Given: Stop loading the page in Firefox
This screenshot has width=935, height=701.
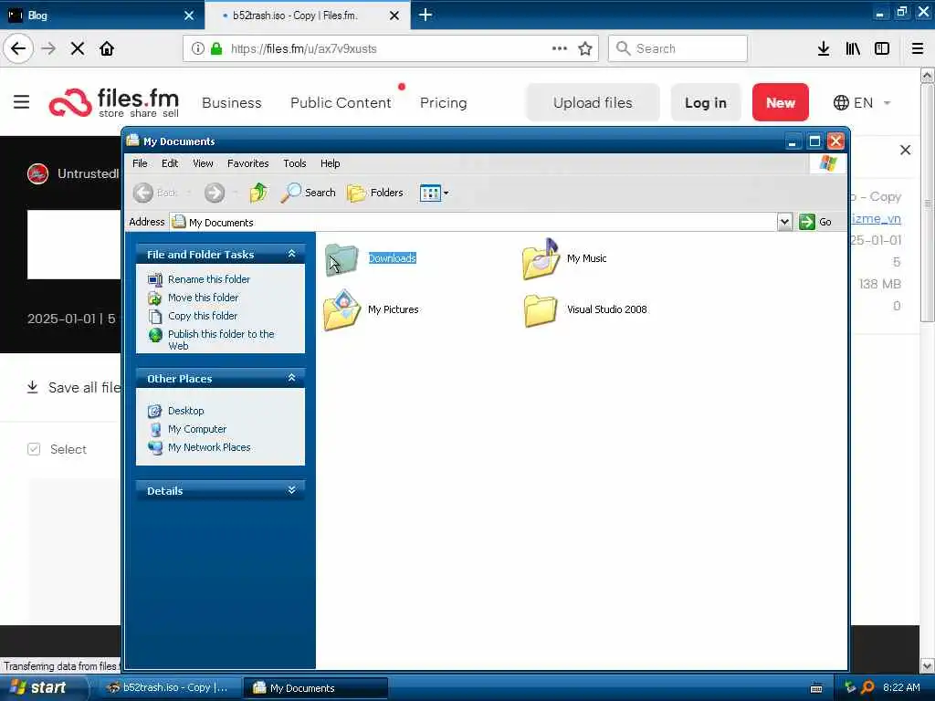Looking at the screenshot, I should tap(78, 48).
